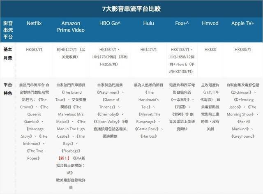
Task: Click Amazon features cell mentioning The Grand Tour
Action: [x=71, y=136]
